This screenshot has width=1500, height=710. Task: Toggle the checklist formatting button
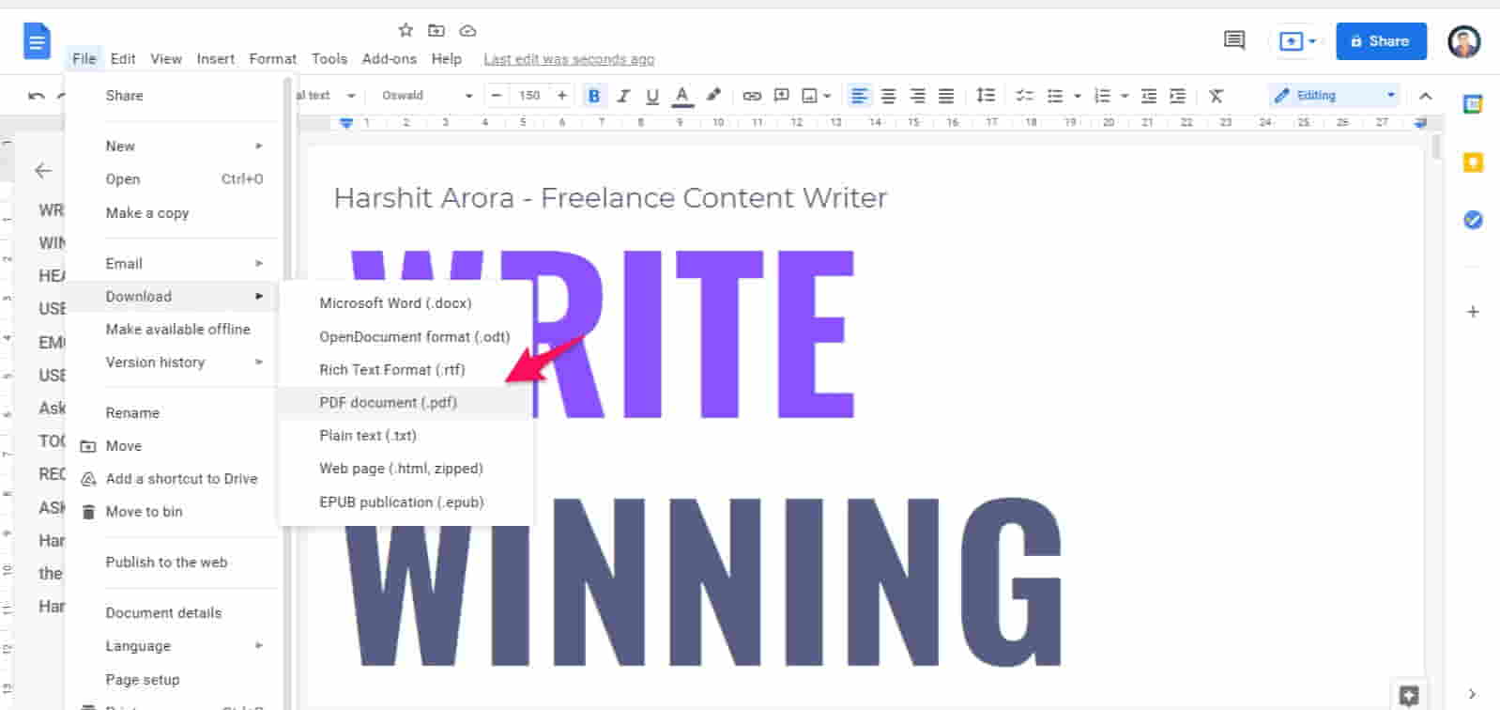tap(1024, 96)
